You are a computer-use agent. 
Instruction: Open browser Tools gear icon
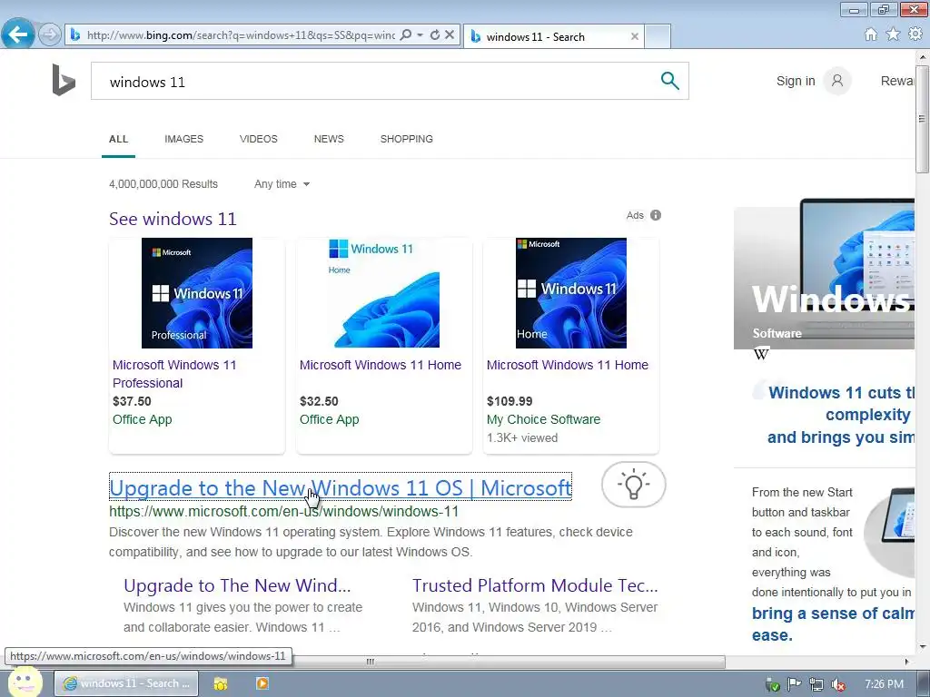point(915,34)
